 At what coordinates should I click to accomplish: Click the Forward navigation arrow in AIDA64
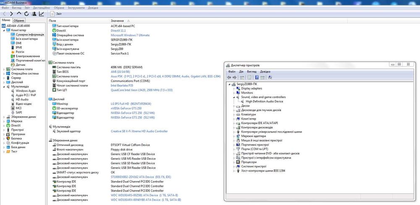pos(11,14)
